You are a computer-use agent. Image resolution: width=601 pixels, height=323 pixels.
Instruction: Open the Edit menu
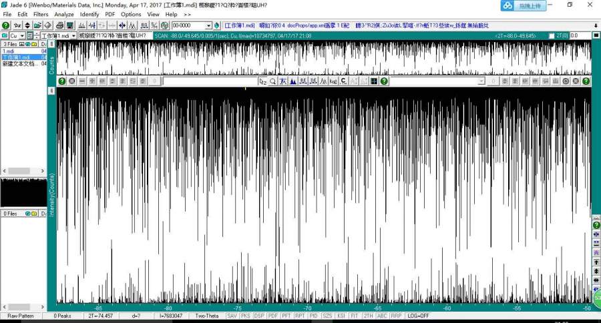pyautogui.click(x=22, y=14)
